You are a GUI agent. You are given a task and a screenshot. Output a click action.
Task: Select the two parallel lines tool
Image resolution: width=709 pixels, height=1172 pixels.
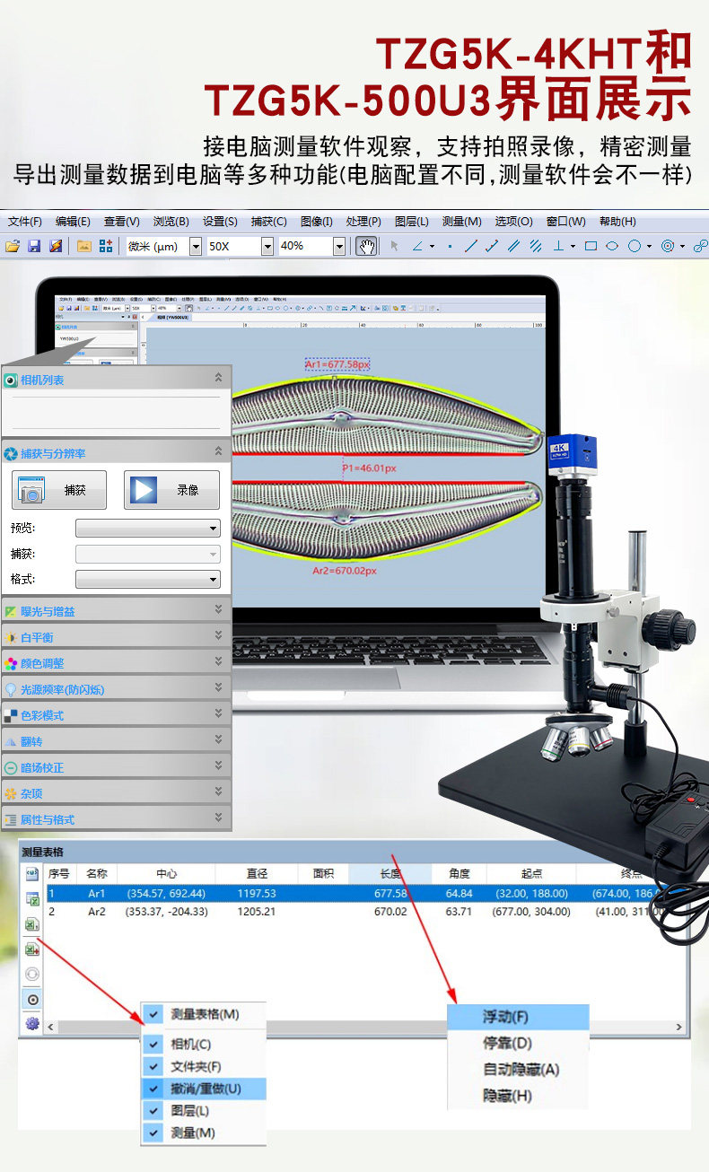tap(513, 246)
